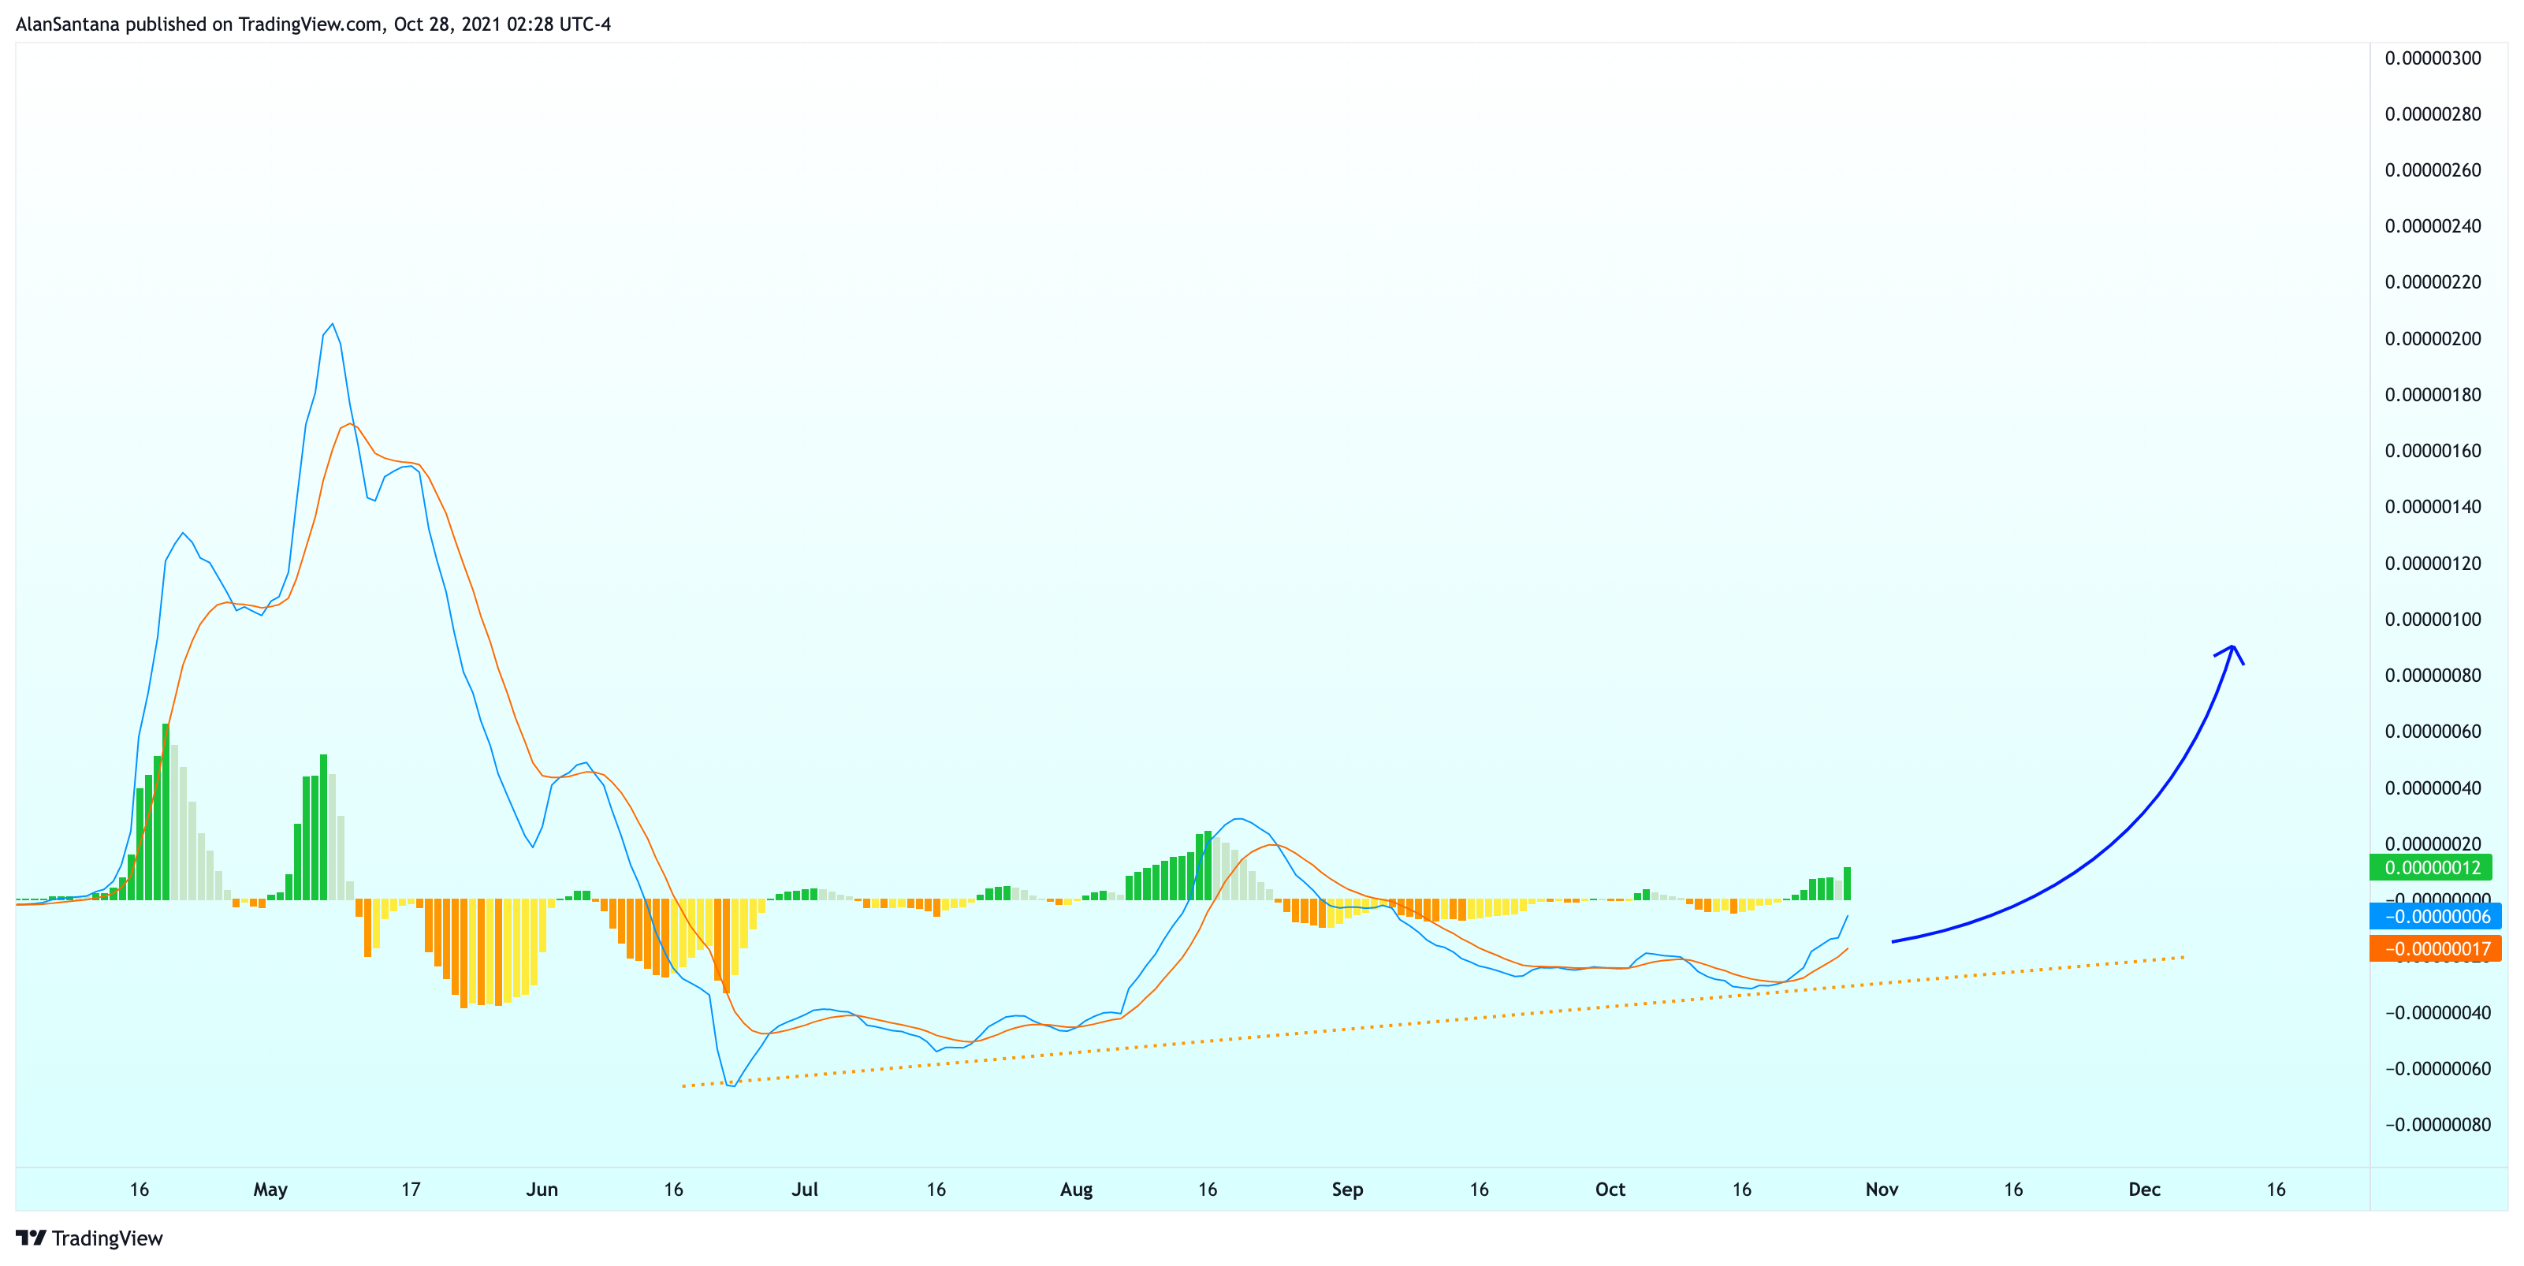This screenshot has height=1266, width=2524.
Task: Click the TradingView logo icon
Action: (x=31, y=1238)
